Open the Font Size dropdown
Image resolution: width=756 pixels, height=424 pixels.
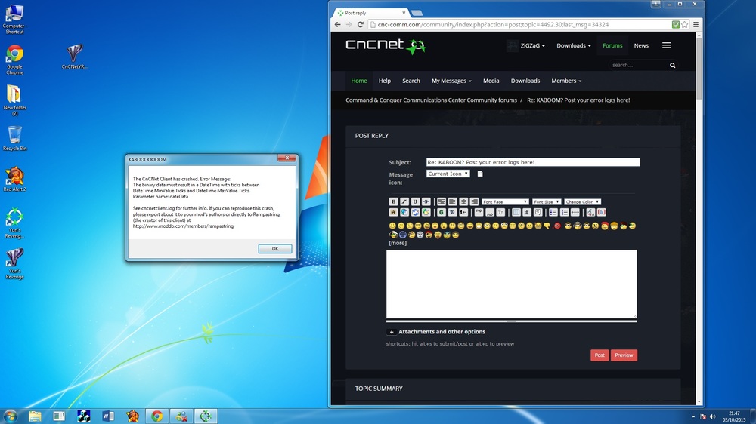pyautogui.click(x=546, y=202)
